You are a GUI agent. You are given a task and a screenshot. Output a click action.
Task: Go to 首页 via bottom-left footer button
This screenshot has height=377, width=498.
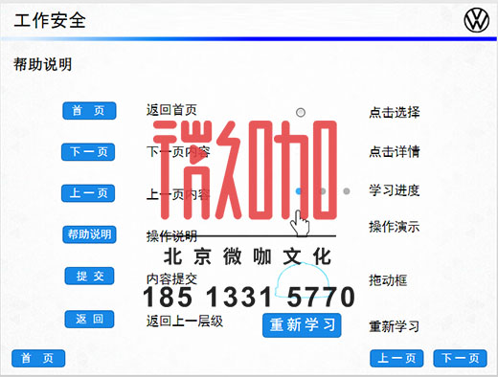click(x=38, y=359)
